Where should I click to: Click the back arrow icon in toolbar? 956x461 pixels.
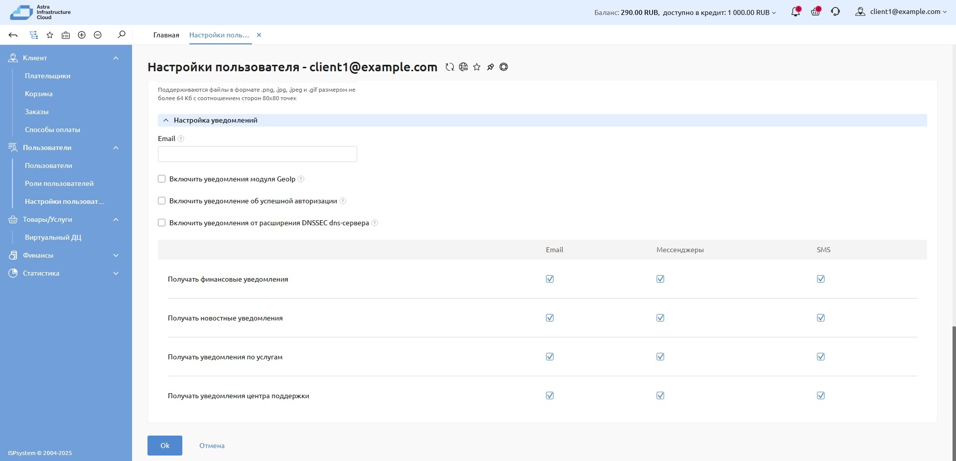click(13, 35)
